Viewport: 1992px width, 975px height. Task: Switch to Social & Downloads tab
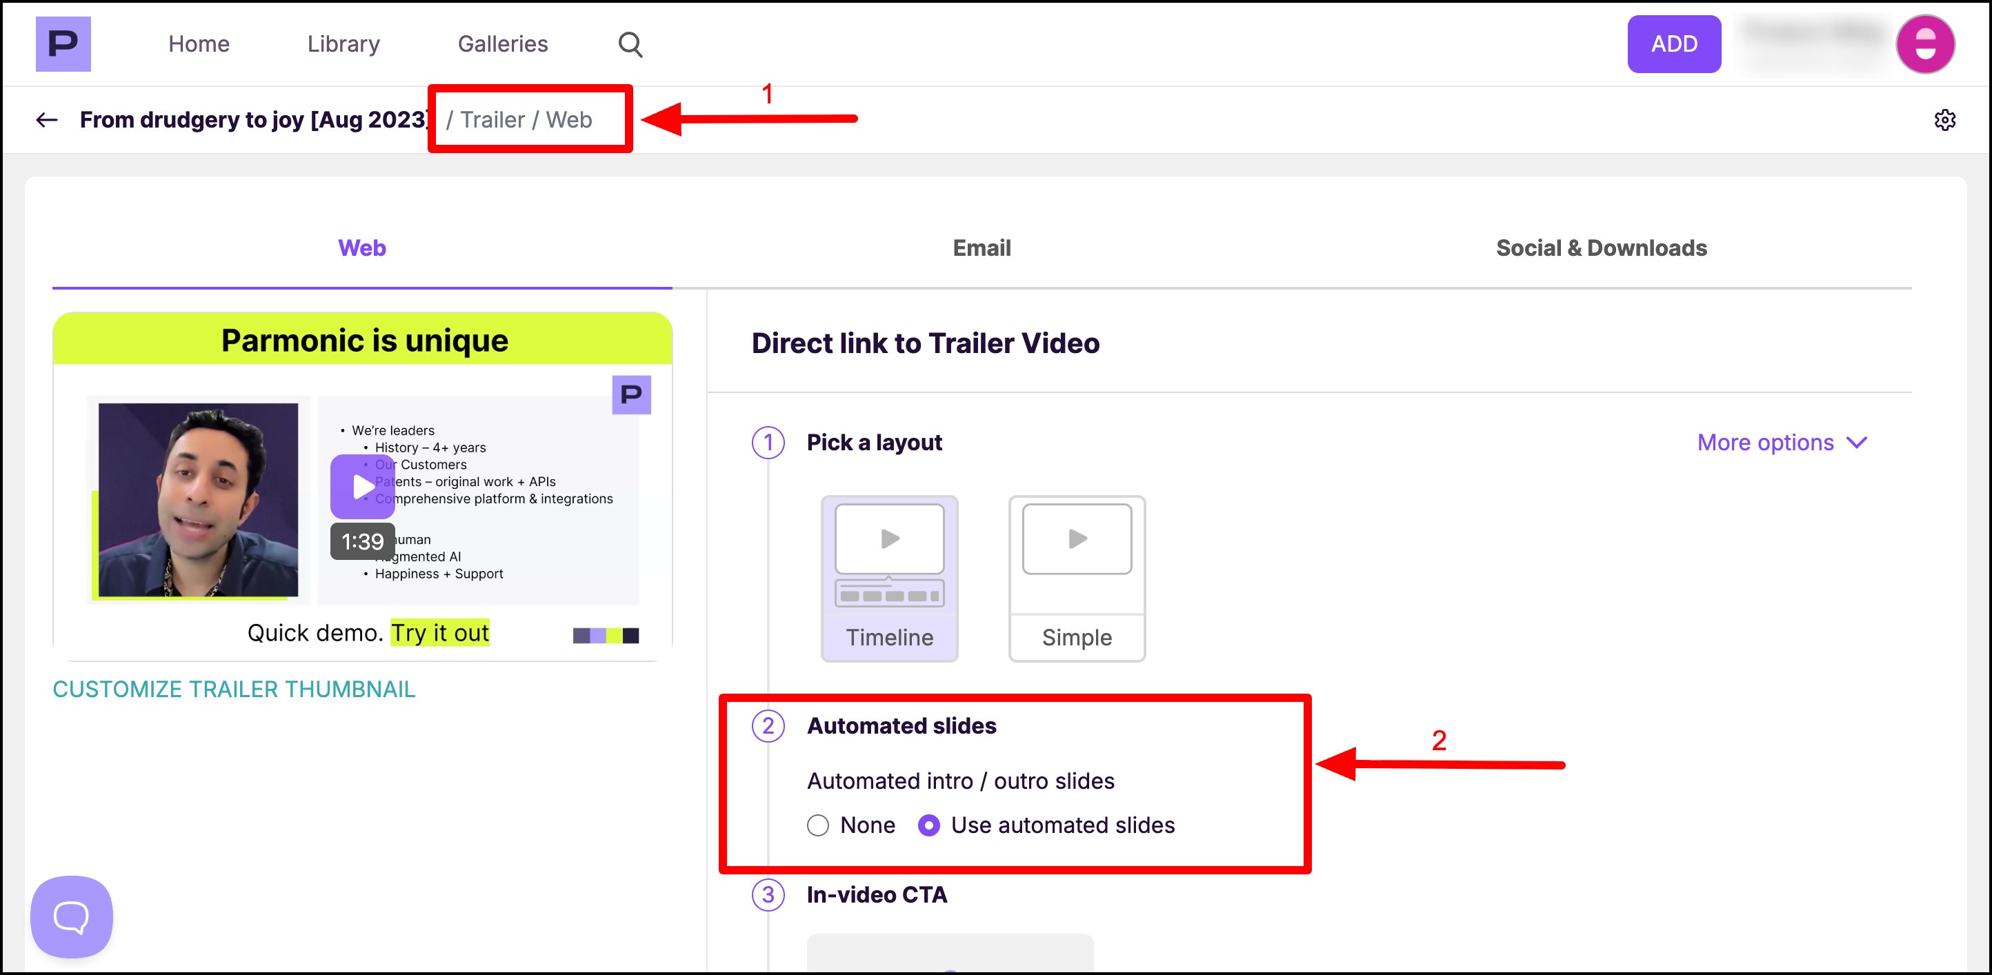pos(1601,248)
